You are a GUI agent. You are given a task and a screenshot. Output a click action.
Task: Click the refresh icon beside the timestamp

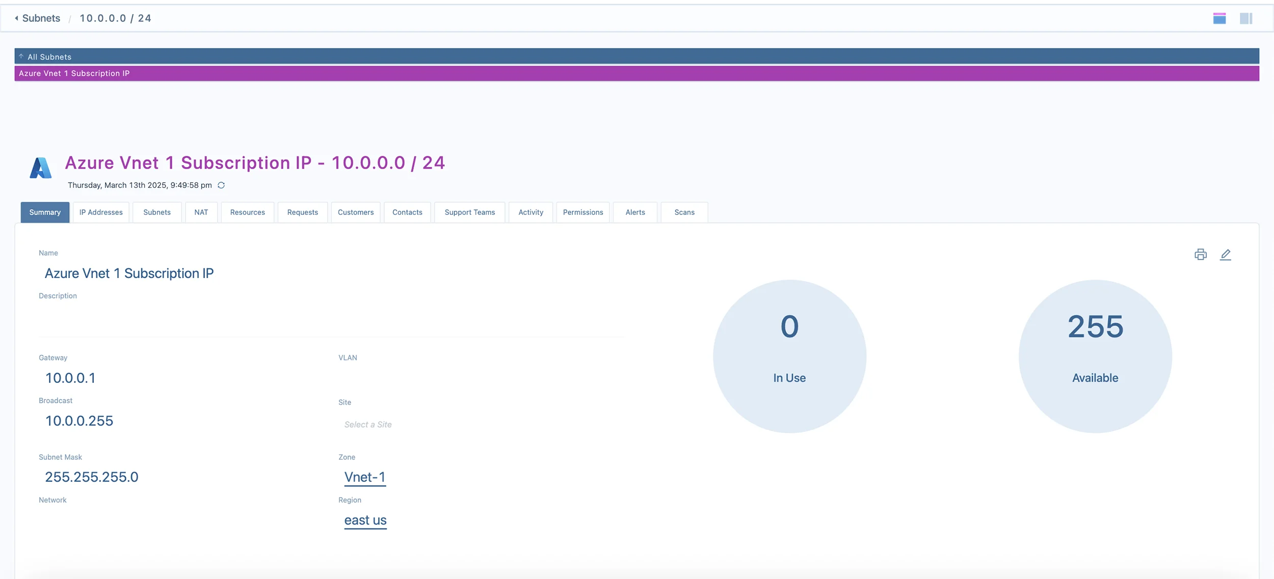[x=221, y=185]
